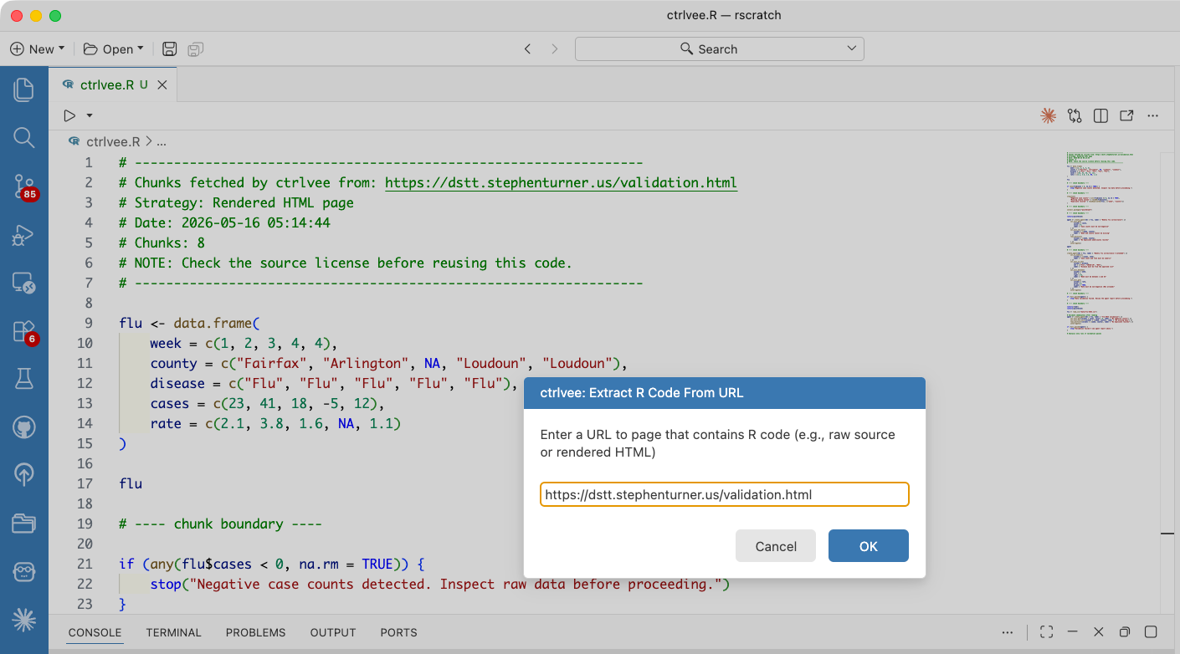Image resolution: width=1180 pixels, height=654 pixels.
Task: Open the Remote Explorer view
Action: click(x=23, y=284)
